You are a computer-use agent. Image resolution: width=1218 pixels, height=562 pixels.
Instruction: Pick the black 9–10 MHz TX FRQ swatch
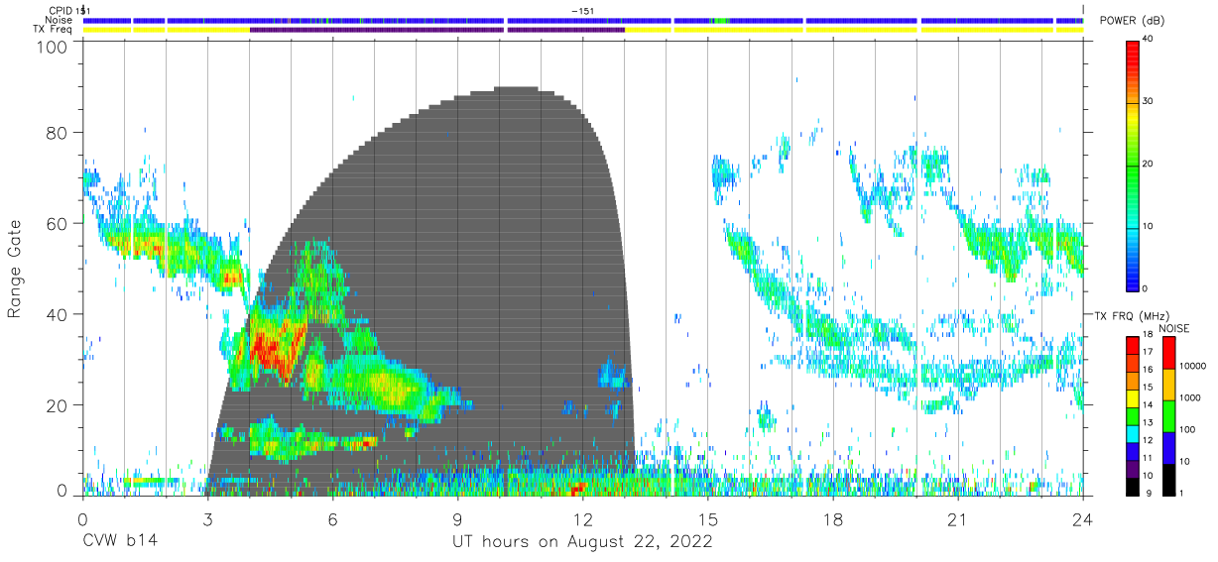pos(1133,485)
